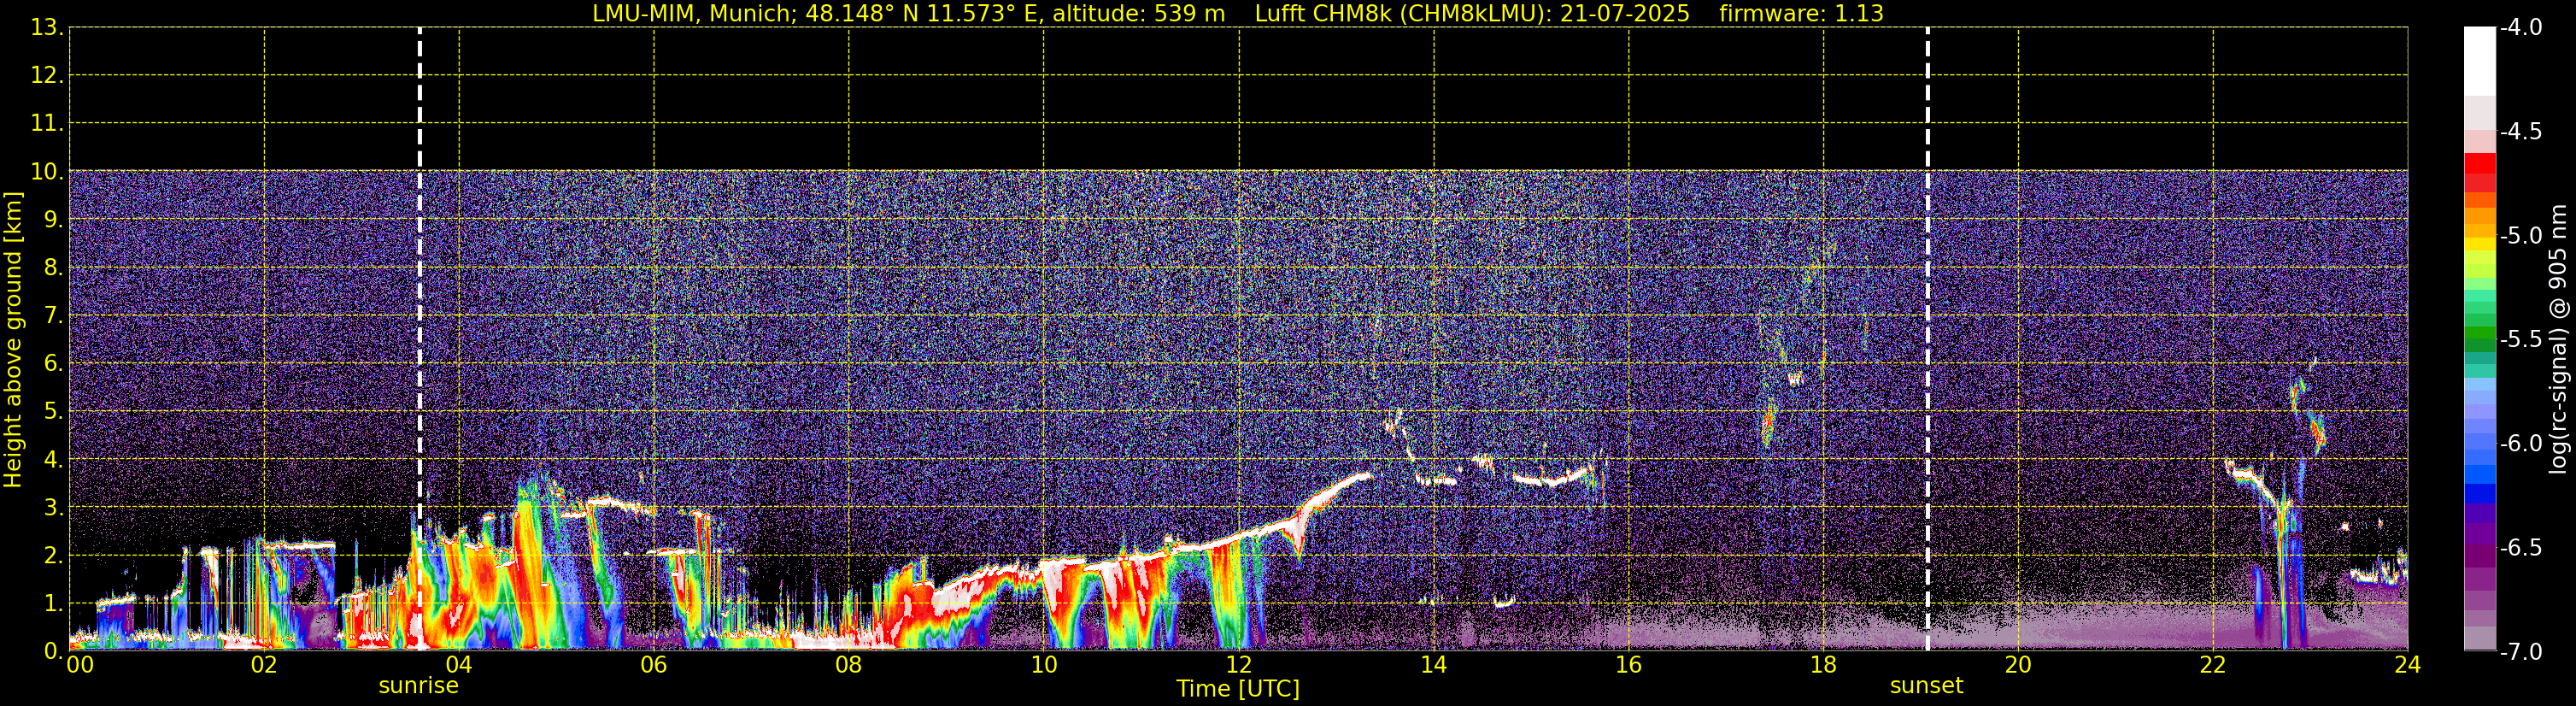Click the "-6.5" colorbar tick label

coord(2521,548)
